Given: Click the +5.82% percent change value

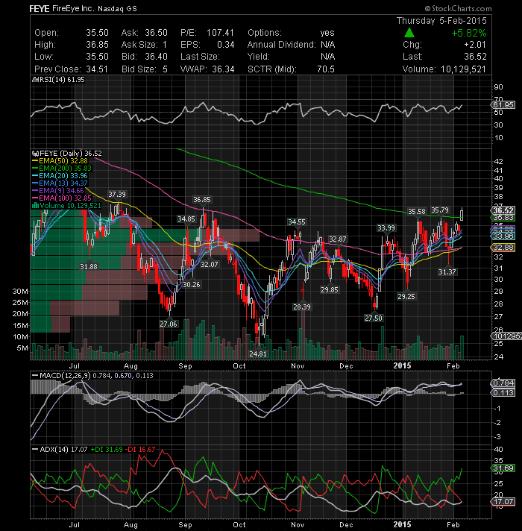Looking at the screenshot, I should pyautogui.click(x=469, y=33).
